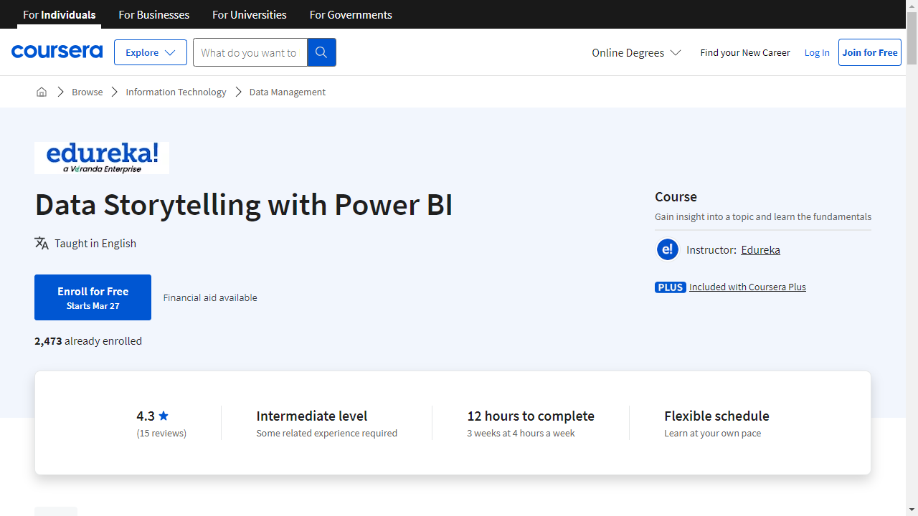Open the Edureka instructor link
Screen dimensions: 918x516
760,249
